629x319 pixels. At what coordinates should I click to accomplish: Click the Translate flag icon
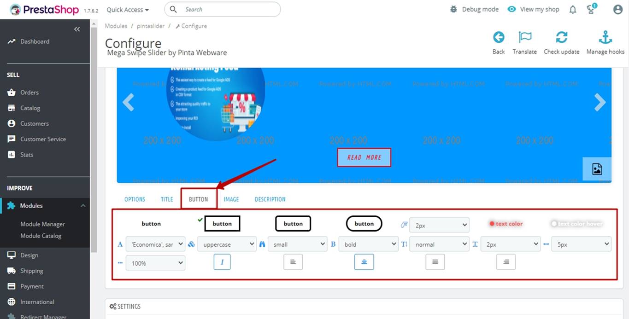tap(525, 37)
